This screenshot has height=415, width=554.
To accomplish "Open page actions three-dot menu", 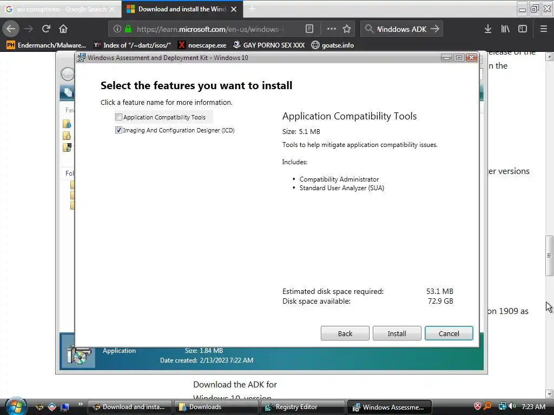I will tap(332, 29).
